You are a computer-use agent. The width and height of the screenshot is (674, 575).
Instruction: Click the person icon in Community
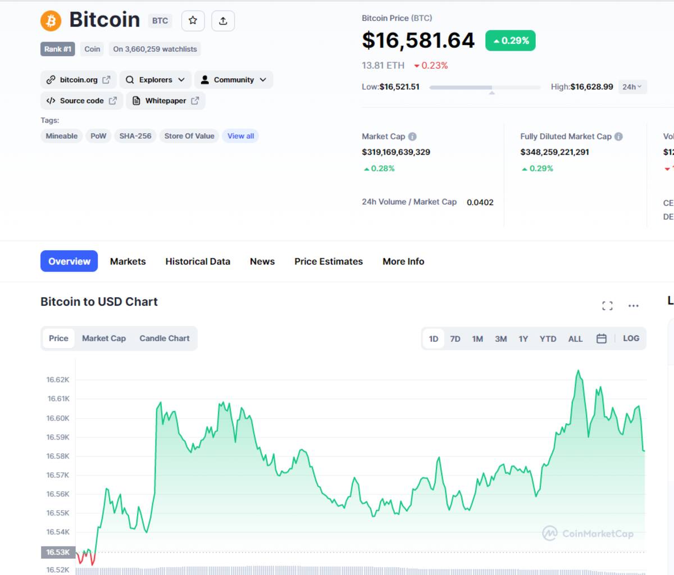[205, 80]
